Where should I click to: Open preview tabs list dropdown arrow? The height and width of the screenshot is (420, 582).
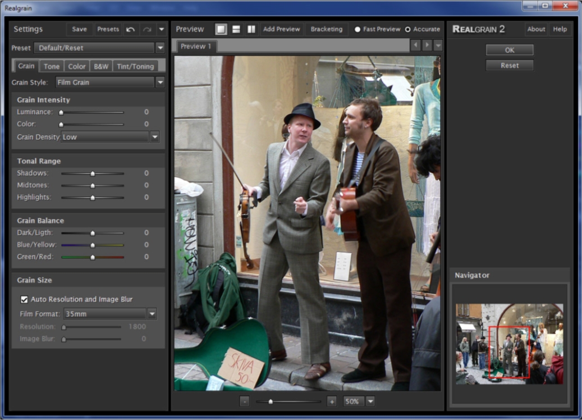pos(438,45)
